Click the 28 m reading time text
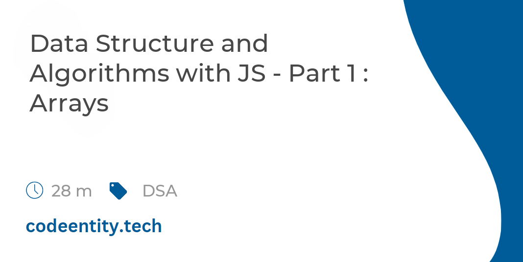Screen dimensions: 523x262 point(71,191)
